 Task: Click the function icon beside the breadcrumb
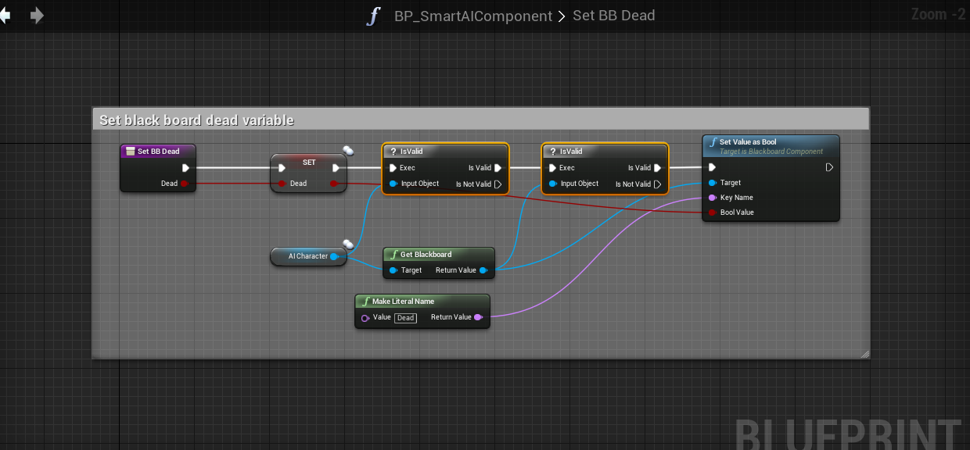374,16
